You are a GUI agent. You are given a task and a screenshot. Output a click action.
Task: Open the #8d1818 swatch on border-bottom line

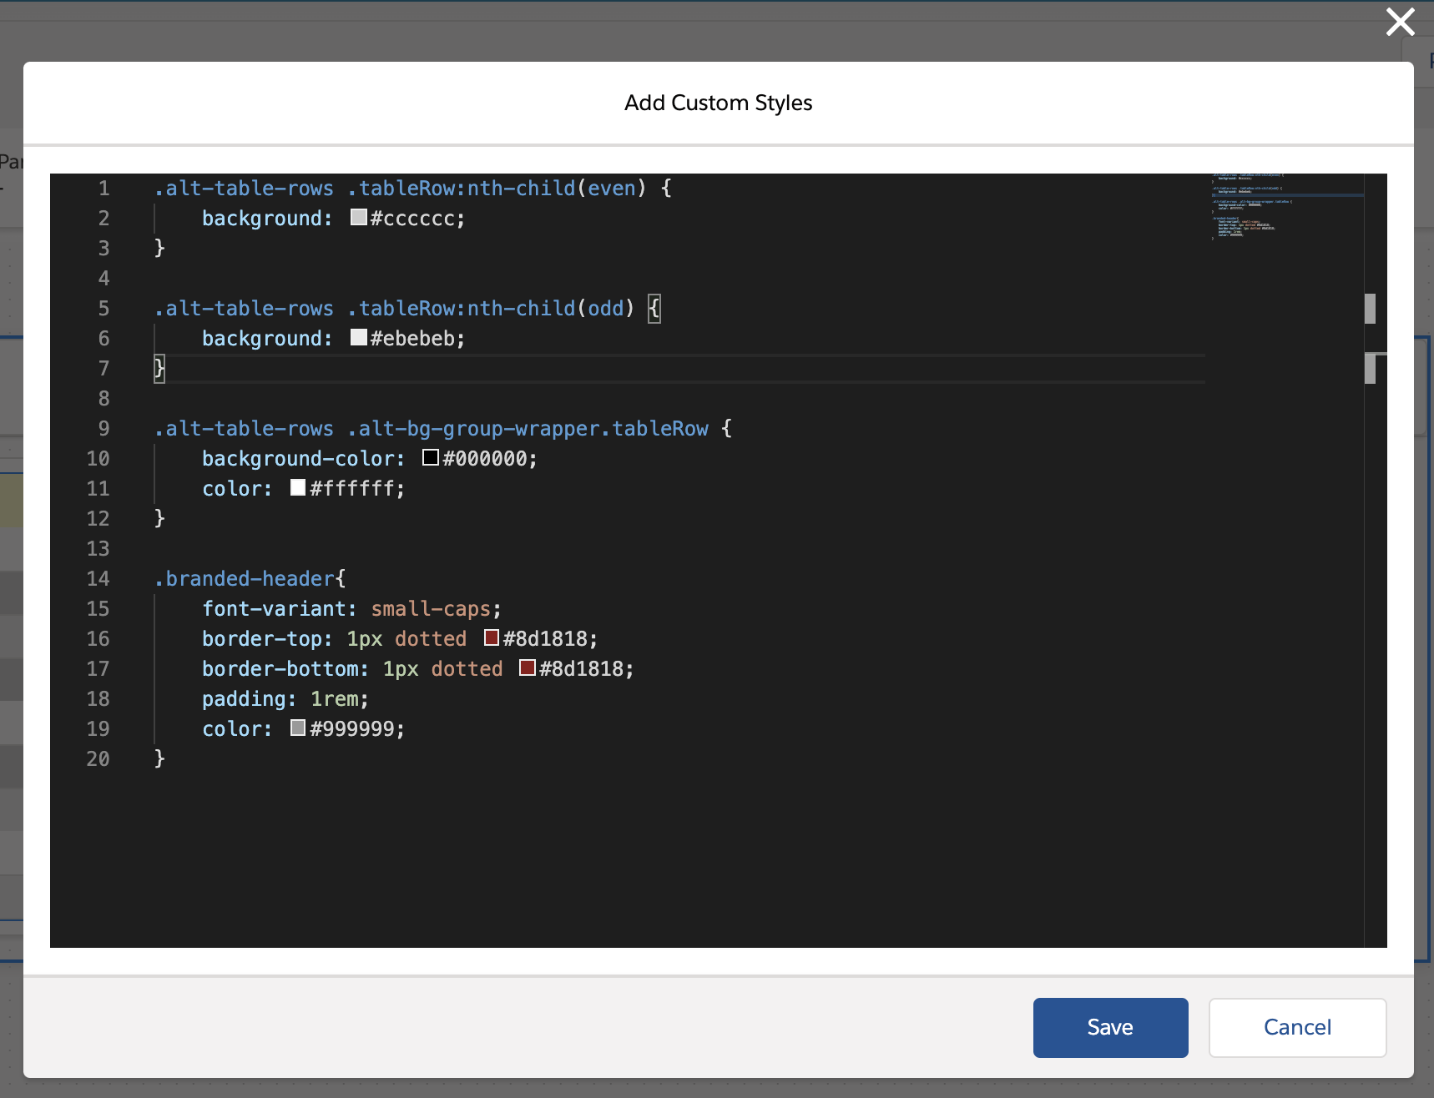(528, 667)
